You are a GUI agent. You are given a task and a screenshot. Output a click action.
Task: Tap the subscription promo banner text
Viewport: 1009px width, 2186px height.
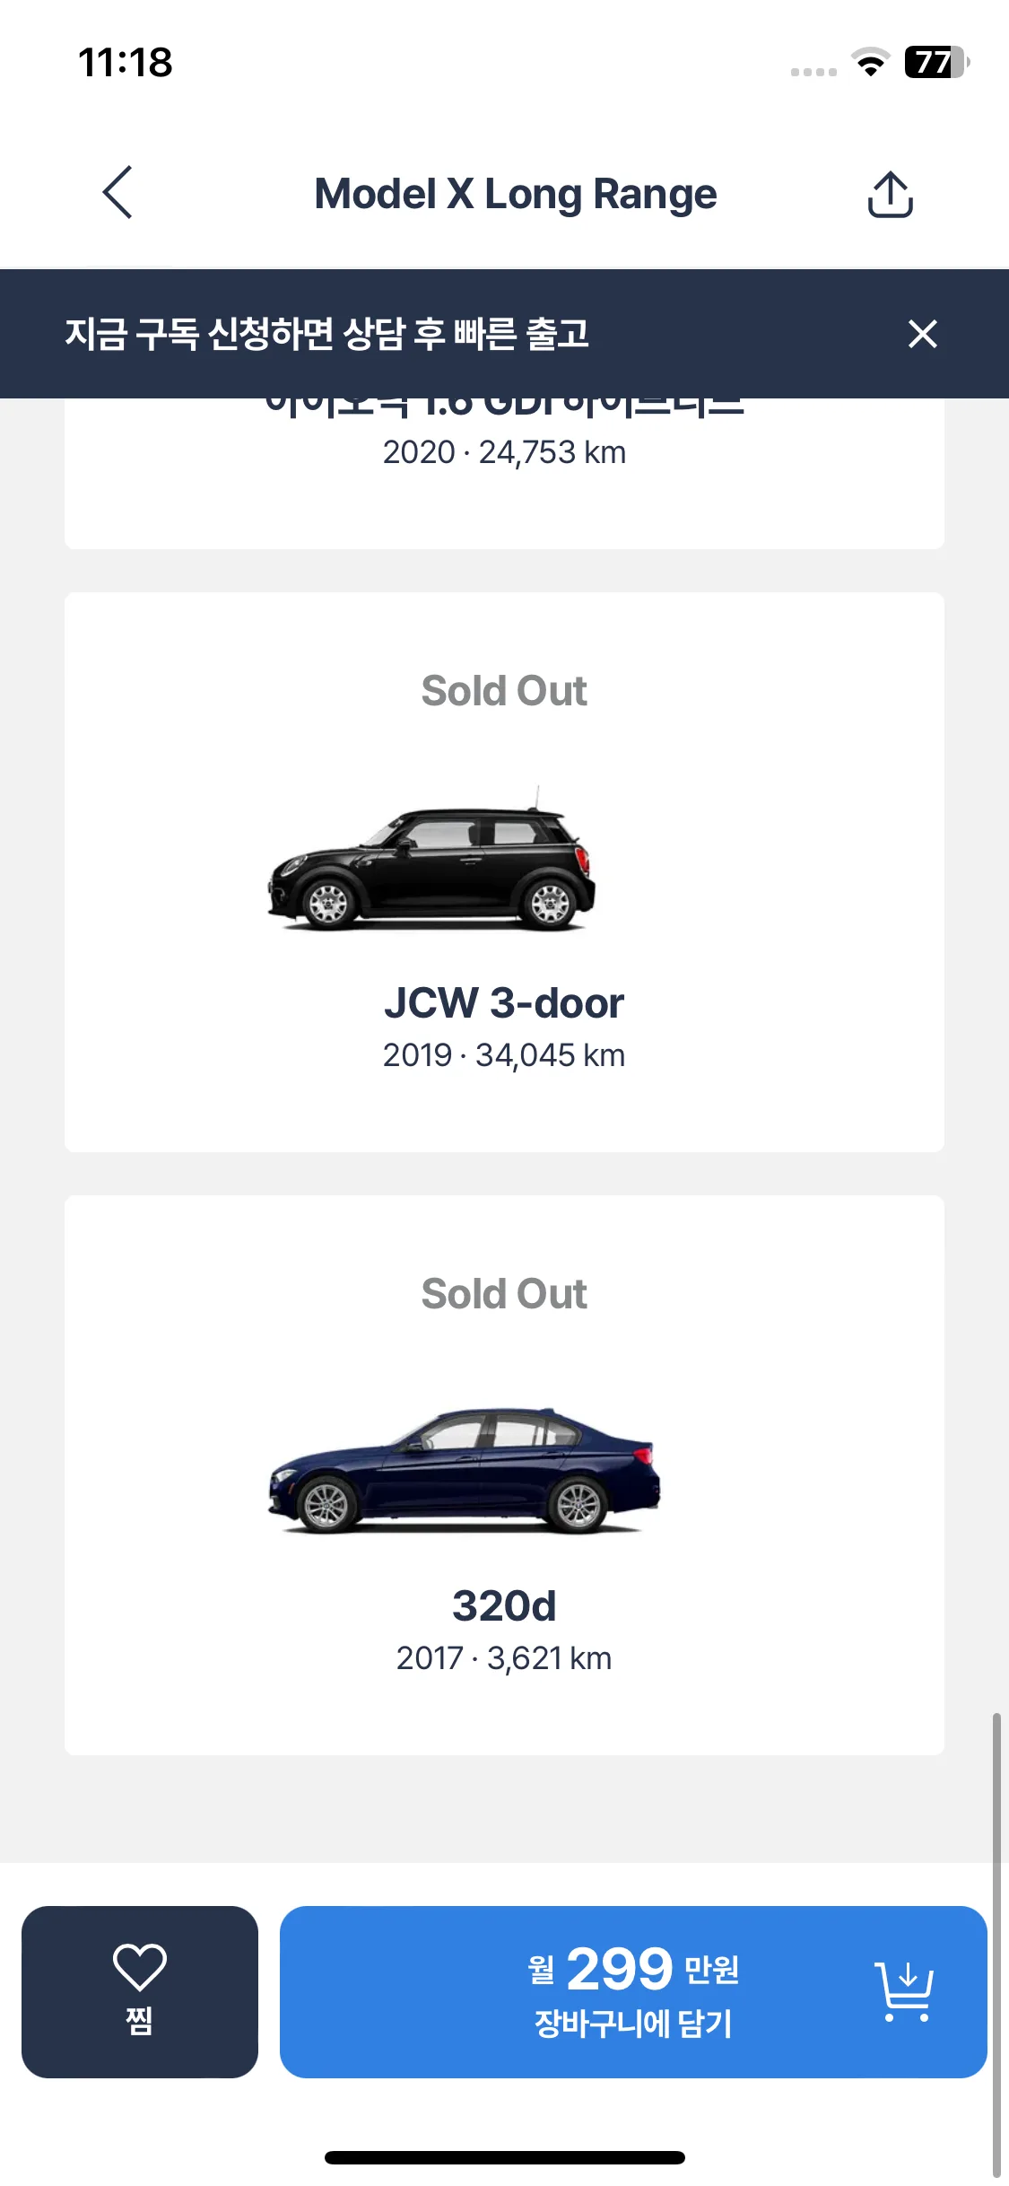click(326, 334)
